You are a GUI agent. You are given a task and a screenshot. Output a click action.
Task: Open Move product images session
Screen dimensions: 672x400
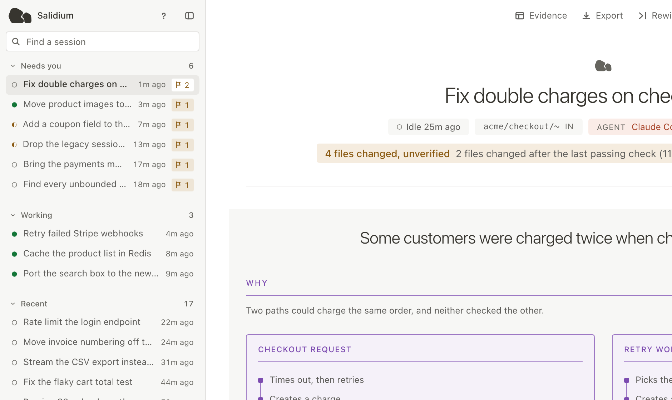tap(103, 105)
